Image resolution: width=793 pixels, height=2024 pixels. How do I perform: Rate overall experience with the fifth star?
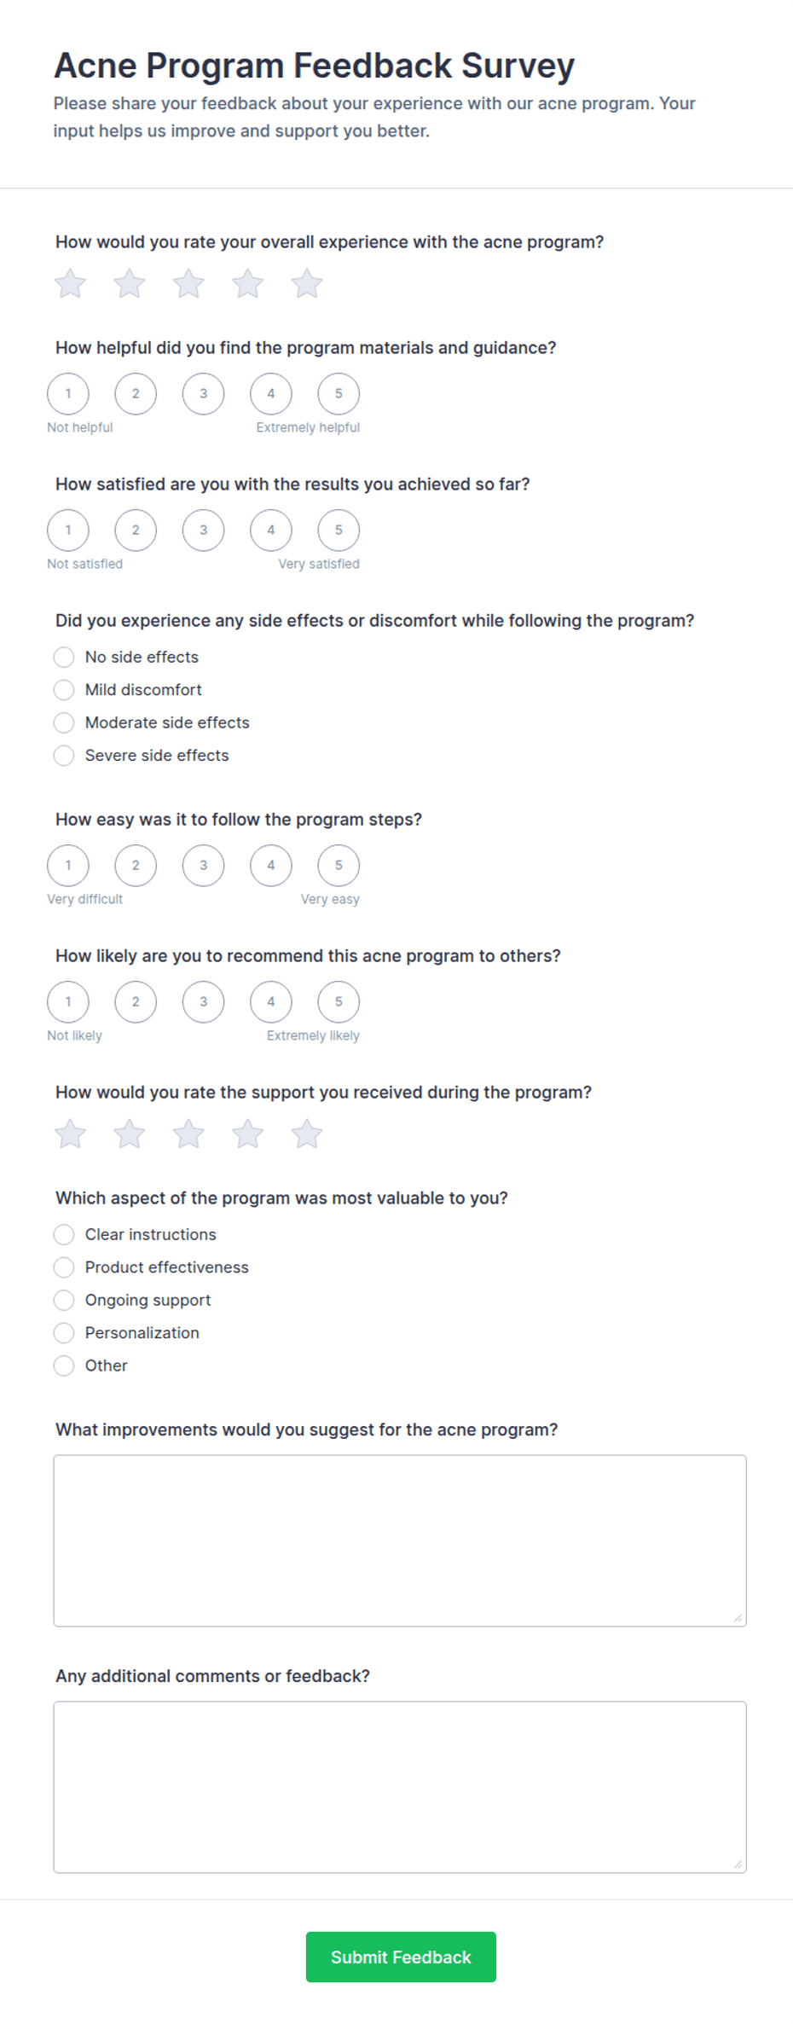307,284
